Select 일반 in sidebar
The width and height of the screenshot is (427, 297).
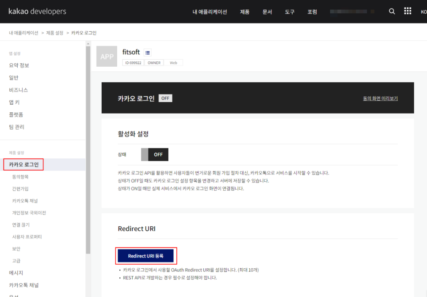tap(14, 78)
